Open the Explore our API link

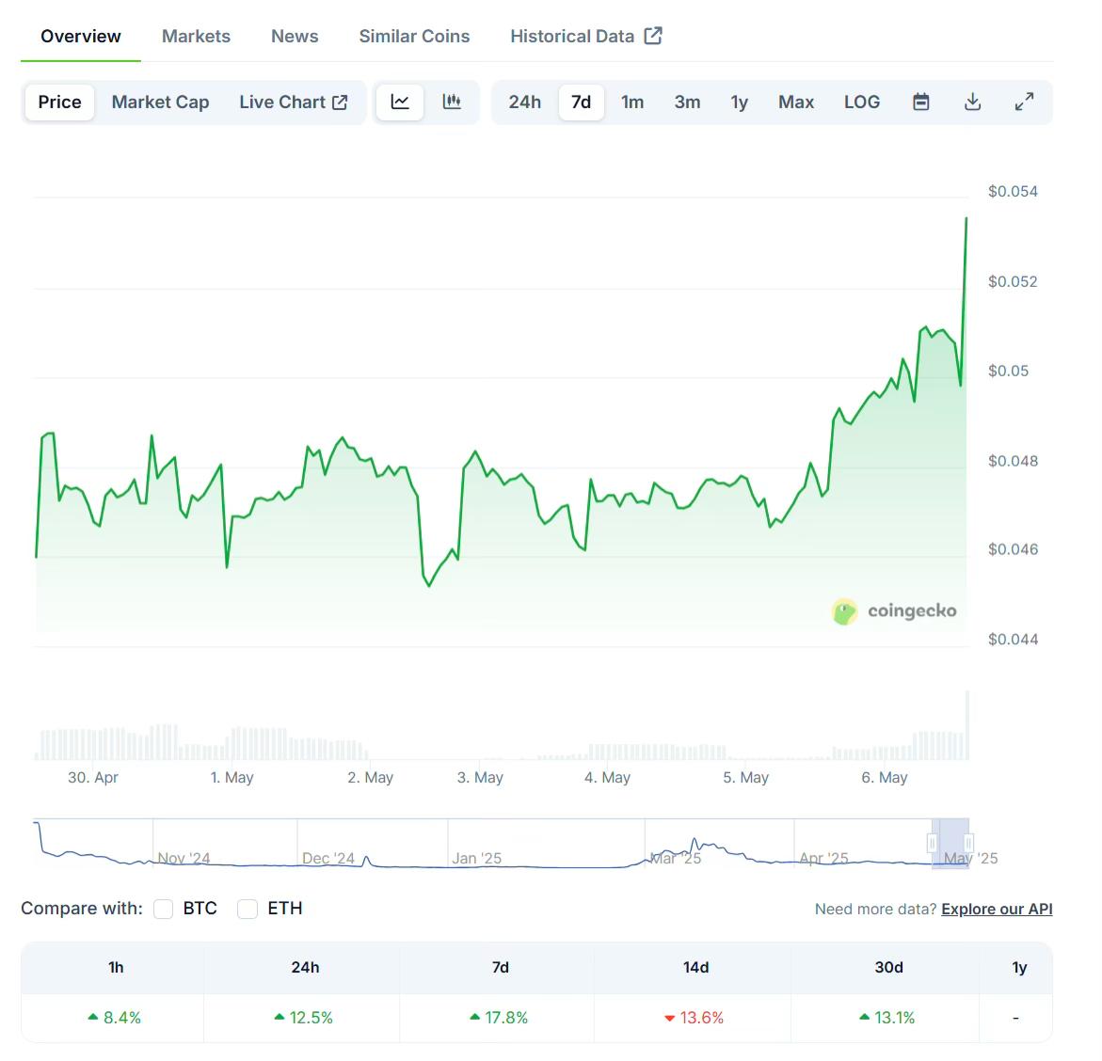pyautogui.click(x=996, y=909)
